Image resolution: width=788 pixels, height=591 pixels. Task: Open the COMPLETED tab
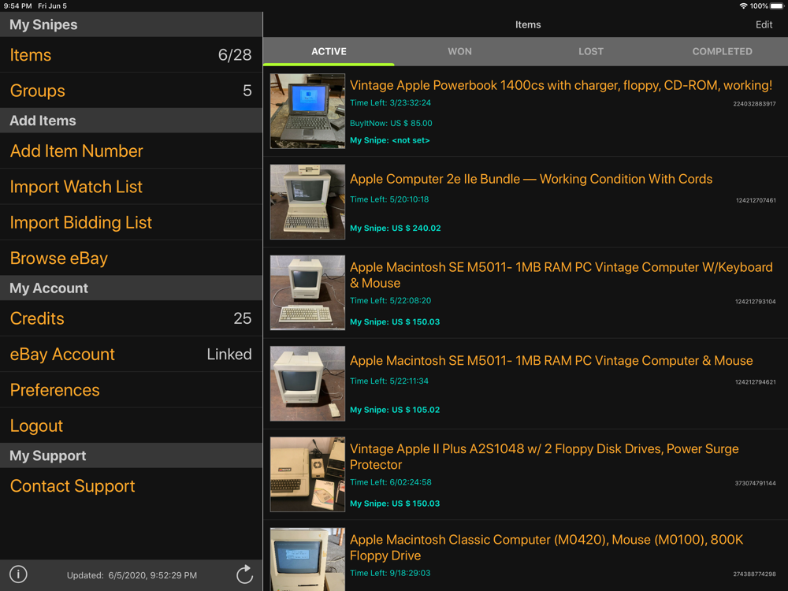(x=722, y=51)
